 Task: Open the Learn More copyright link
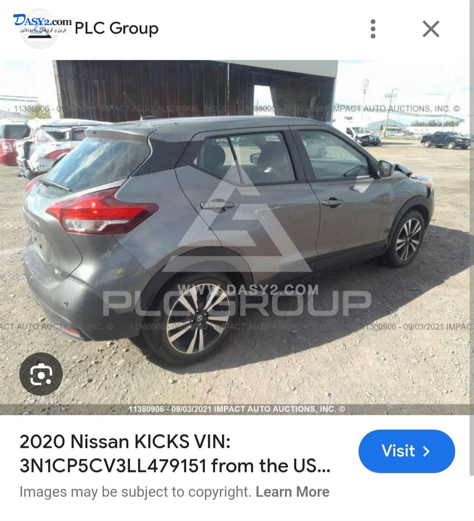coord(292,492)
